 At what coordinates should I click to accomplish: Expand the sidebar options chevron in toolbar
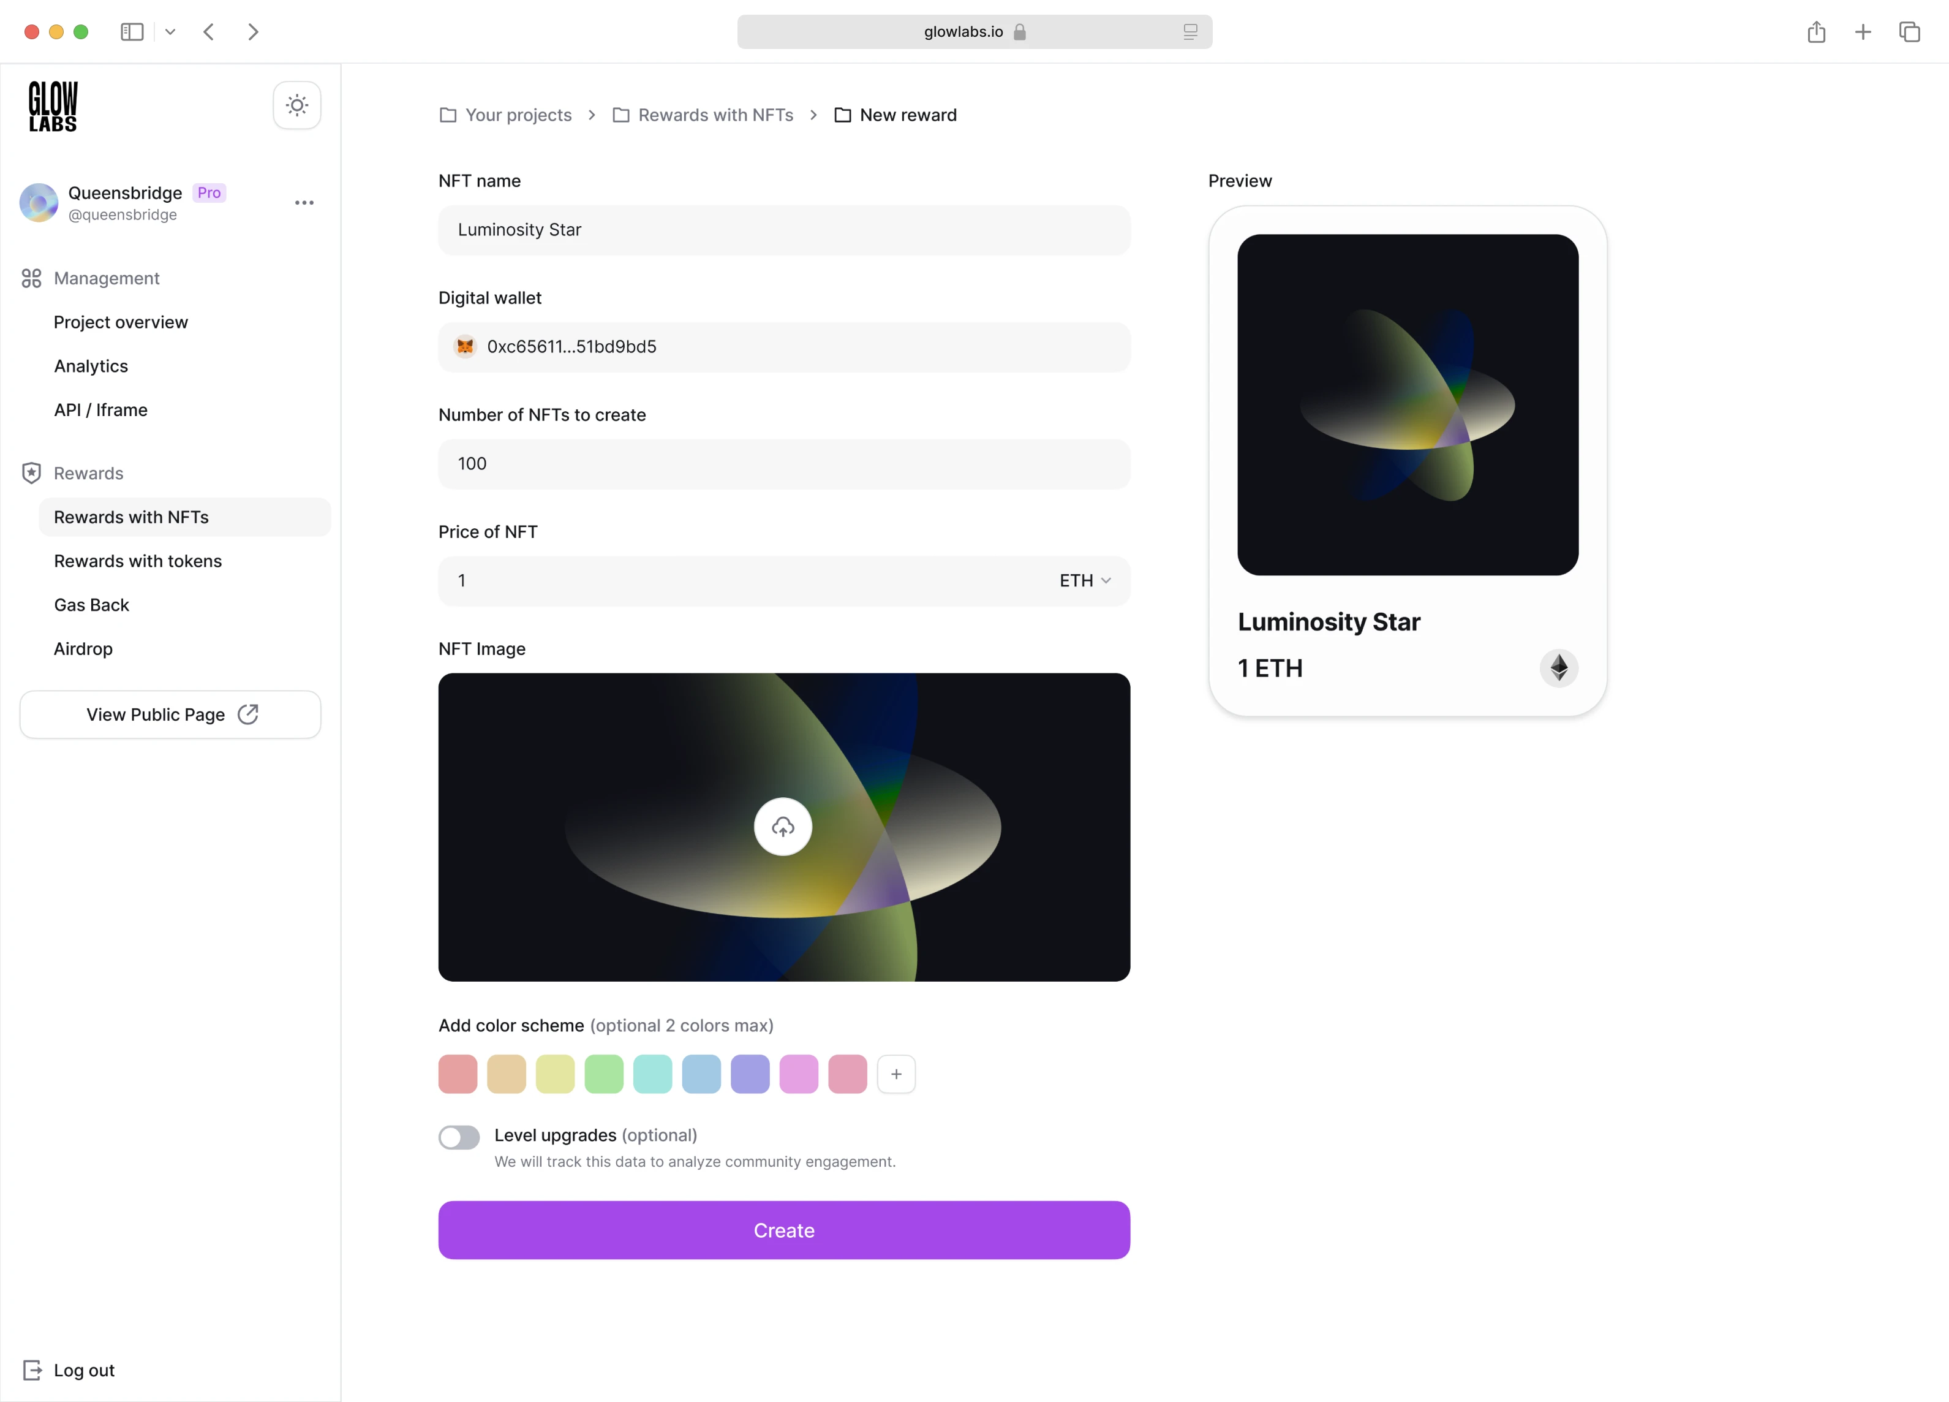pyautogui.click(x=170, y=32)
